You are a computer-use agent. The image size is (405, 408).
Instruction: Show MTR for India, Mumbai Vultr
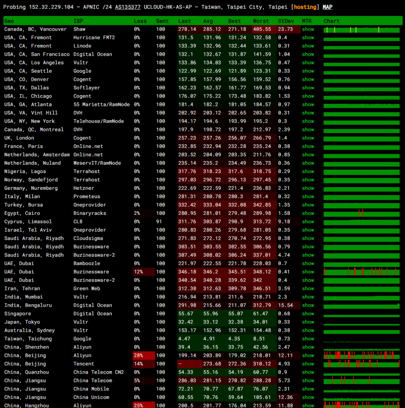pyautogui.click(x=308, y=297)
